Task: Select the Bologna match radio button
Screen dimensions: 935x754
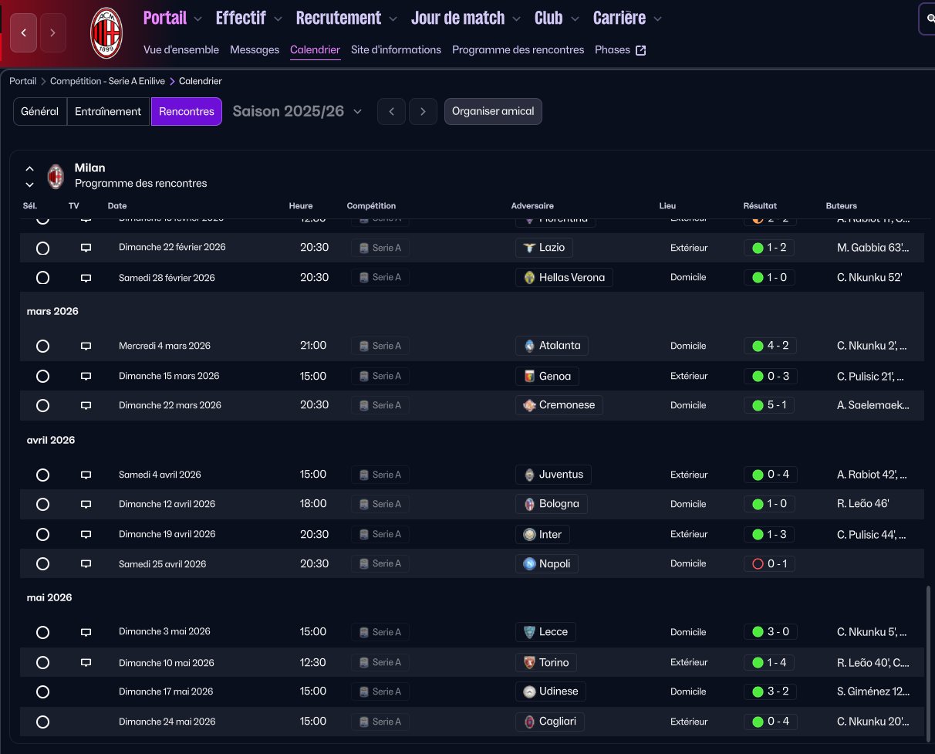Action: point(42,504)
